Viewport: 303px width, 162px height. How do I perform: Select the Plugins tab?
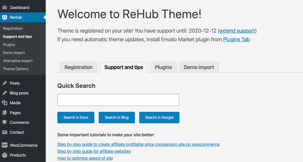(163, 67)
